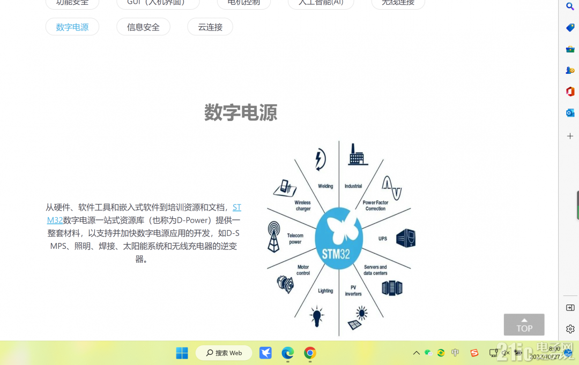This screenshot has height=365, width=579.
Task: Open WeChat from the system tray
Action: coord(428,353)
